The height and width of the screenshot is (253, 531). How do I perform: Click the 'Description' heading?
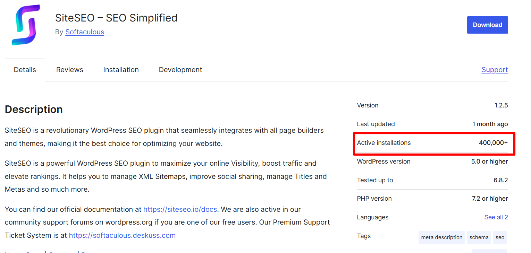point(34,110)
